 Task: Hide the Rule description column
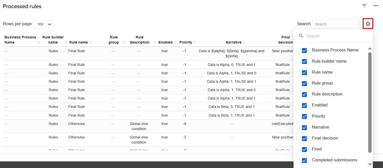click(304, 94)
